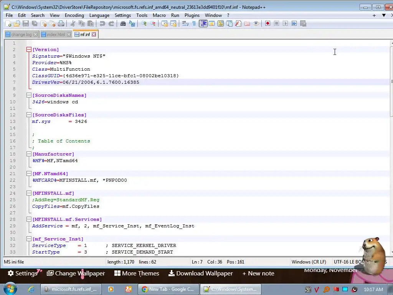Click the Copy toolbar icon

pyautogui.click(x=81, y=23)
